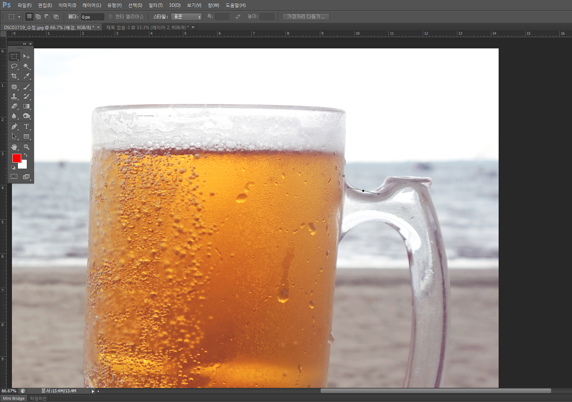Select the Gradient tool
Image resolution: width=572 pixels, height=402 pixels.
pyautogui.click(x=26, y=106)
